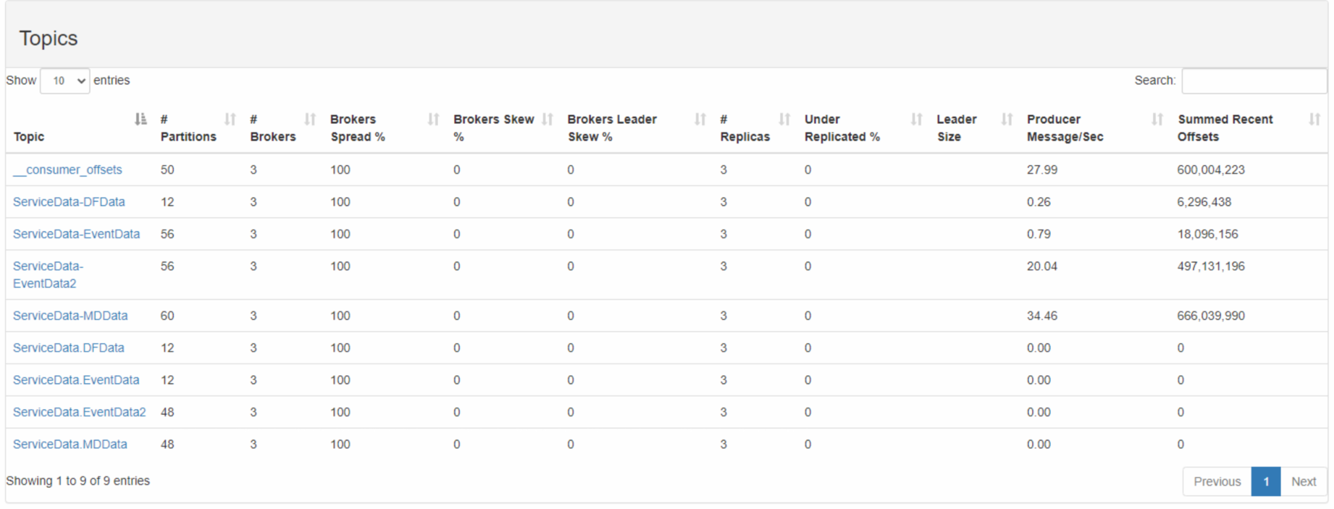Open the __consumer_offsets topic

[67, 170]
